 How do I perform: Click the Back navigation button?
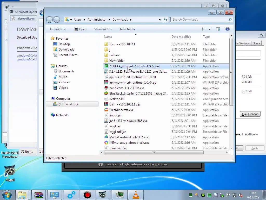click(x=49, y=20)
